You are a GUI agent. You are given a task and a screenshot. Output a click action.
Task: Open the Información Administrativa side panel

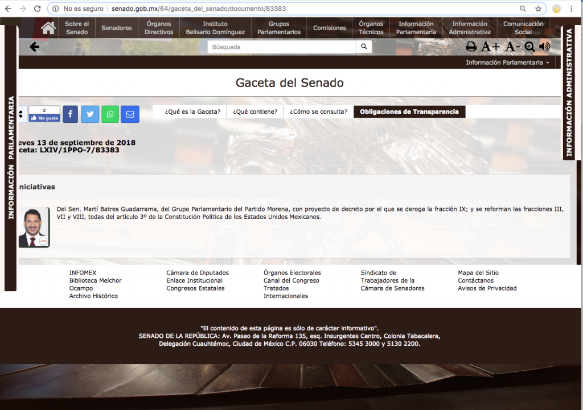569,93
